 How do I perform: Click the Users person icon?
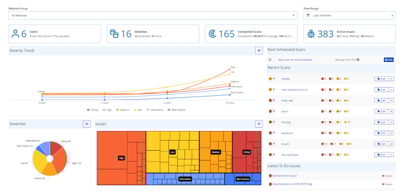pos(16,34)
